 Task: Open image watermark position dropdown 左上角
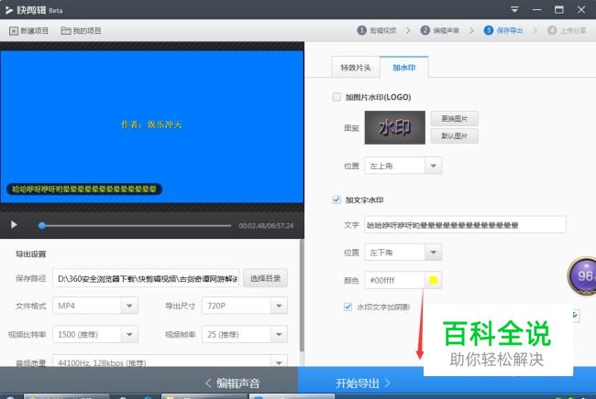point(403,166)
